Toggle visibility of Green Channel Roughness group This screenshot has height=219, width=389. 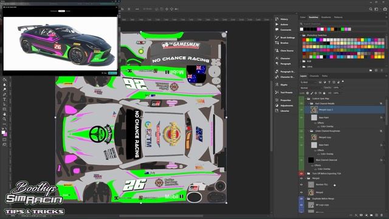tap(301, 131)
